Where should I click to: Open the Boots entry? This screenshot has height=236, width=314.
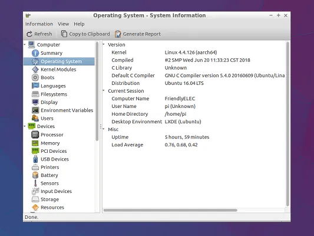click(x=48, y=77)
